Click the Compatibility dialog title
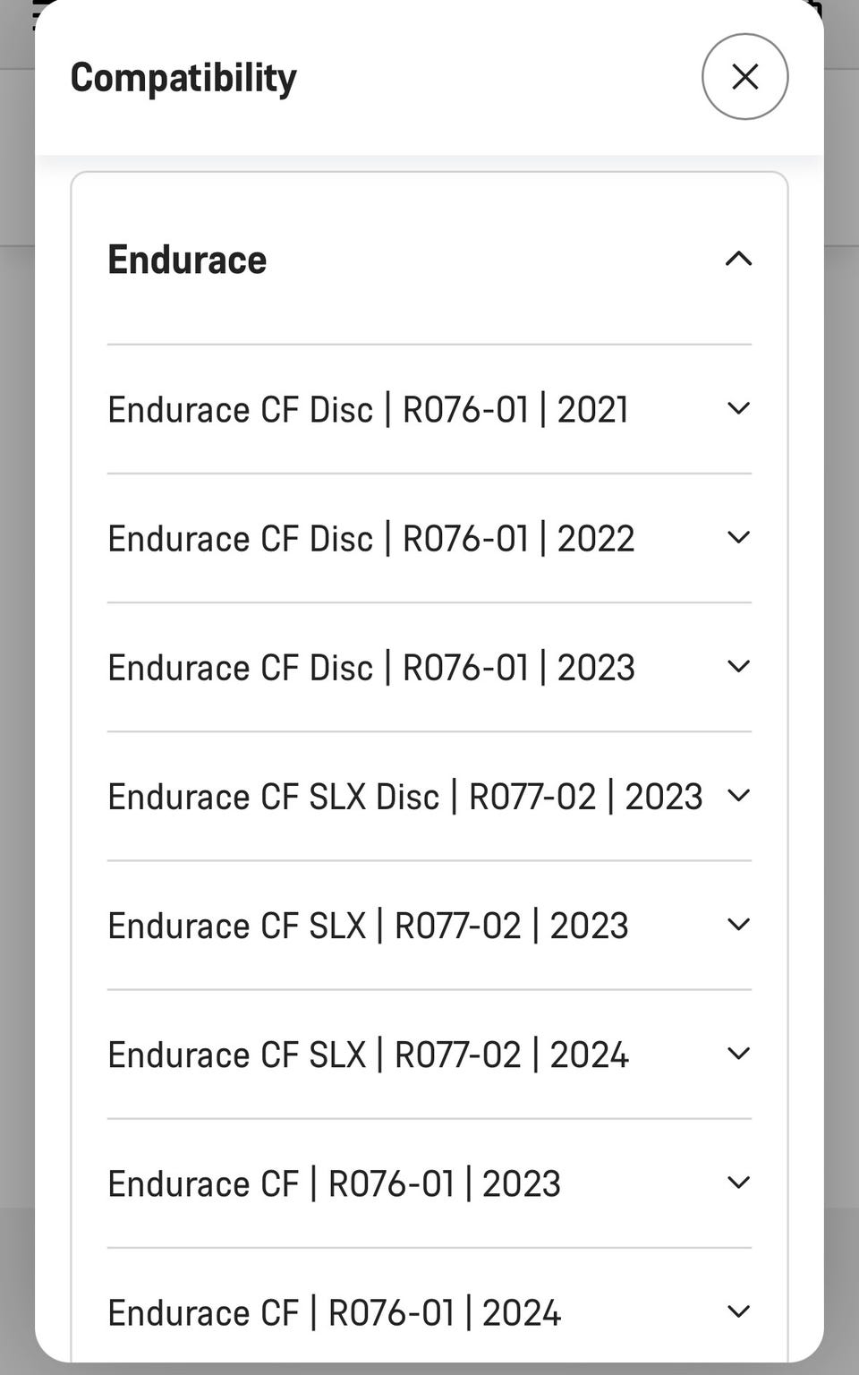 click(183, 78)
